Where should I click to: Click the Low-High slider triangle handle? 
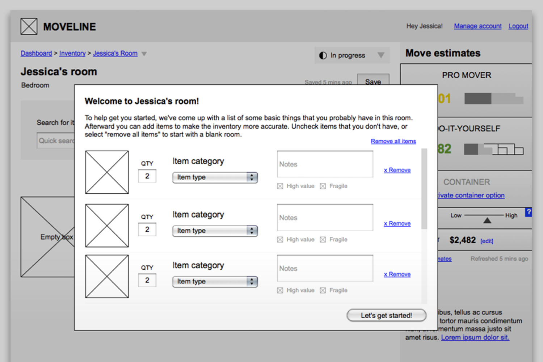coord(487,220)
